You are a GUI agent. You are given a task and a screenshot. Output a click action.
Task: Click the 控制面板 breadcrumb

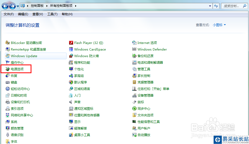pyautogui.click(x=37, y=6)
